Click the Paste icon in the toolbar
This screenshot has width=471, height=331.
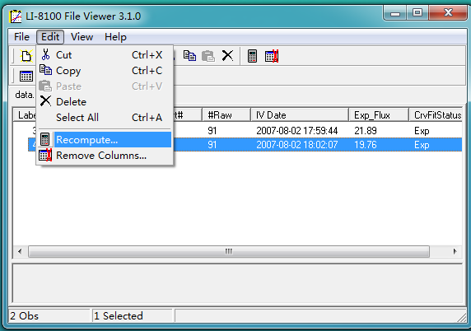(x=208, y=56)
